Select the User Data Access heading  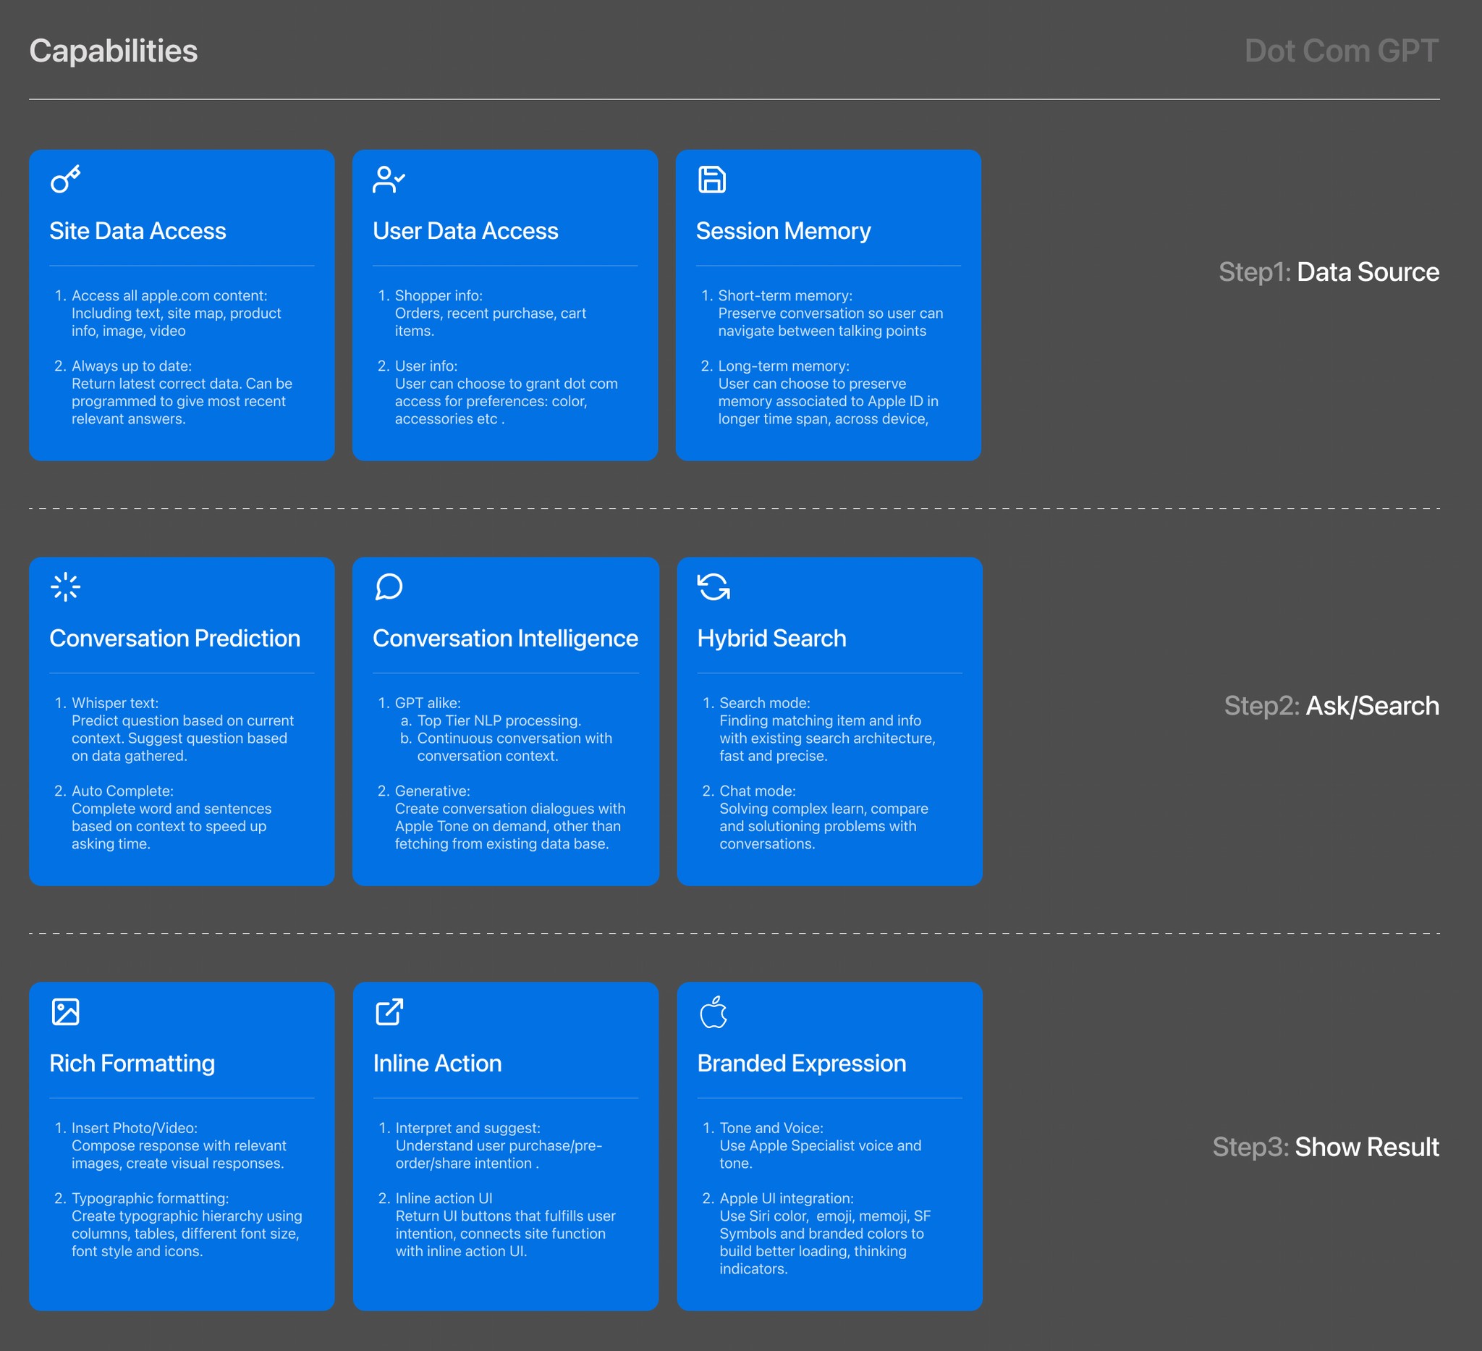pos(465,231)
